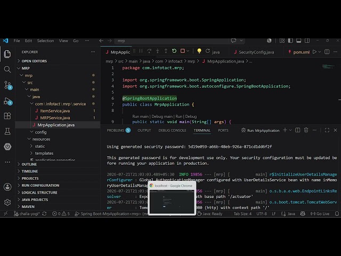Click the debug Step Over button

click(149, 51)
